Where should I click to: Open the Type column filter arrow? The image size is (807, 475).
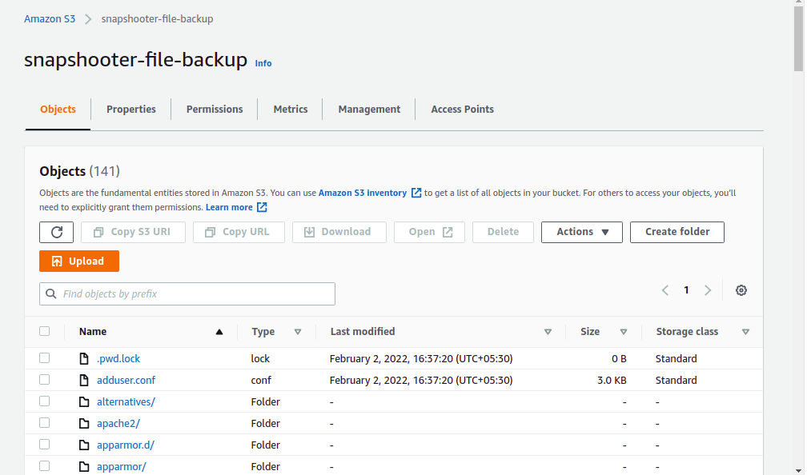click(x=298, y=332)
